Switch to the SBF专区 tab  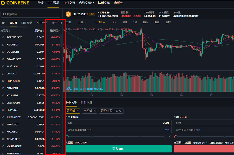coord(27,23)
